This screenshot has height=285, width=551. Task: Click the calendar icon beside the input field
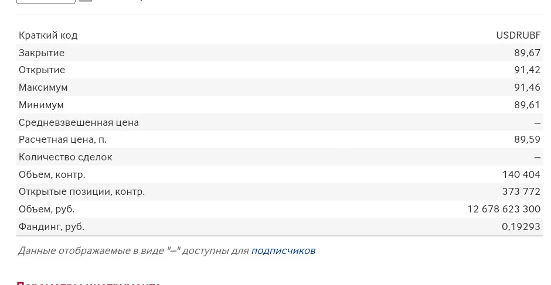point(86,1)
